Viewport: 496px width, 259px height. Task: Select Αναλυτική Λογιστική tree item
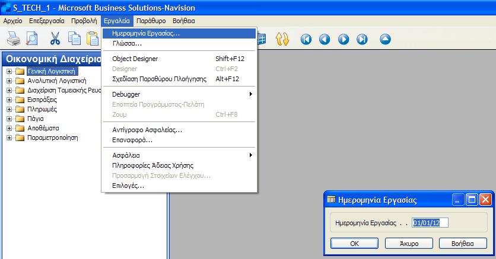click(56, 81)
